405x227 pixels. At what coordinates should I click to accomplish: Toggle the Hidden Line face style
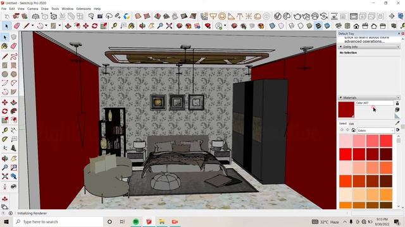click(x=301, y=26)
